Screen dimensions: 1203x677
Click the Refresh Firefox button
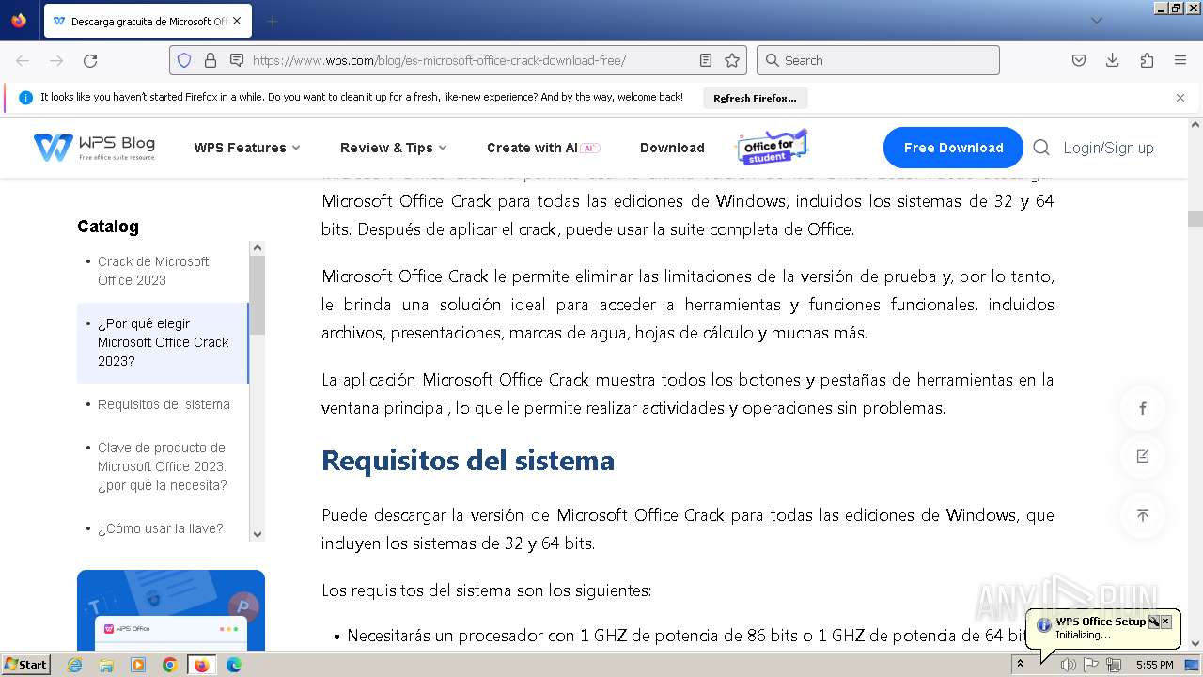755,98
